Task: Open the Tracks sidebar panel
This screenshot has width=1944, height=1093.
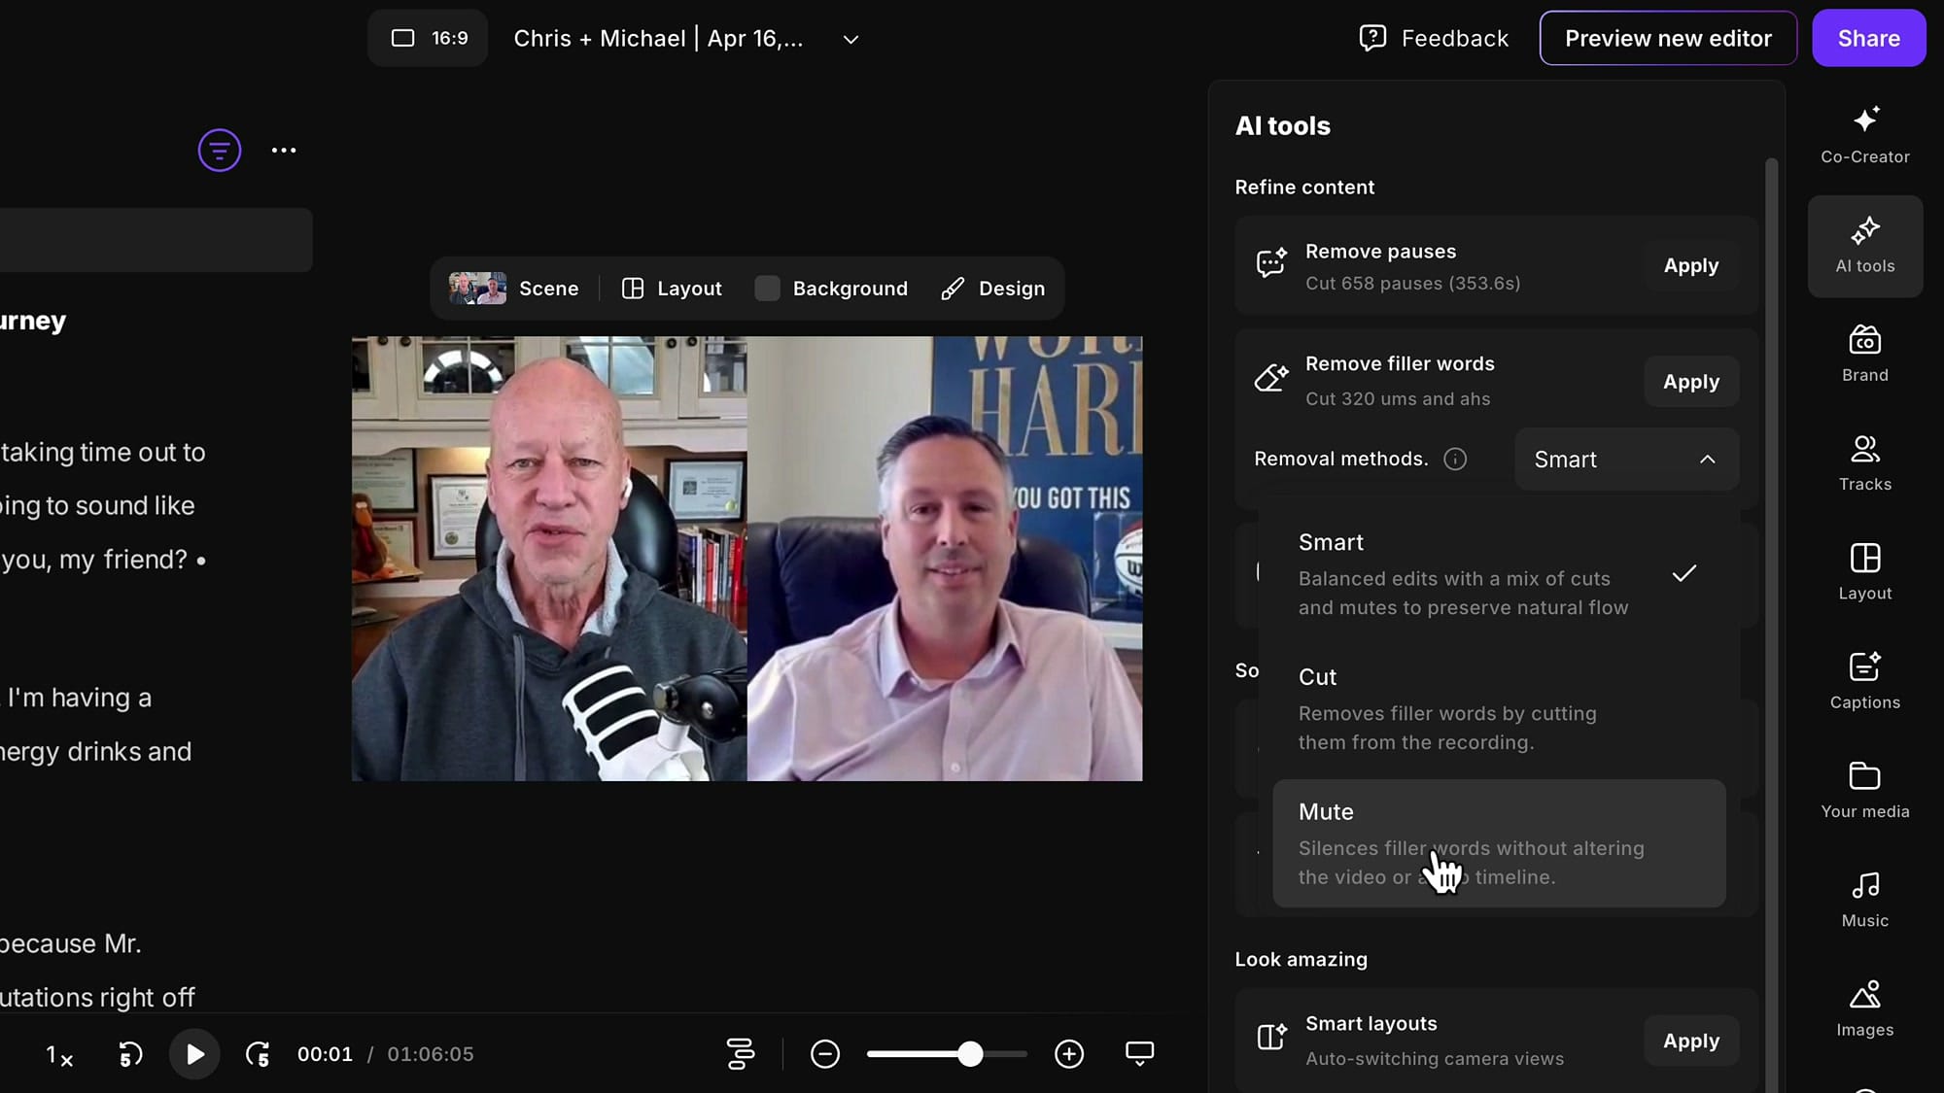Action: [x=1864, y=462]
